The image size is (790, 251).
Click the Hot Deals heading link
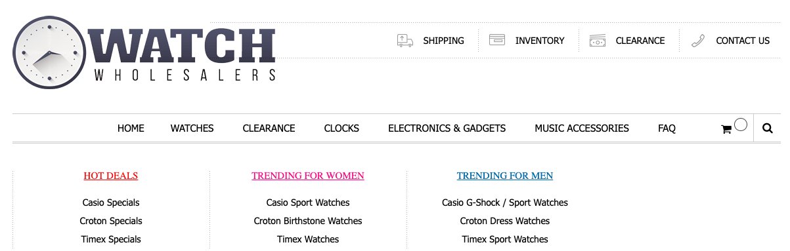(x=111, y=176)
